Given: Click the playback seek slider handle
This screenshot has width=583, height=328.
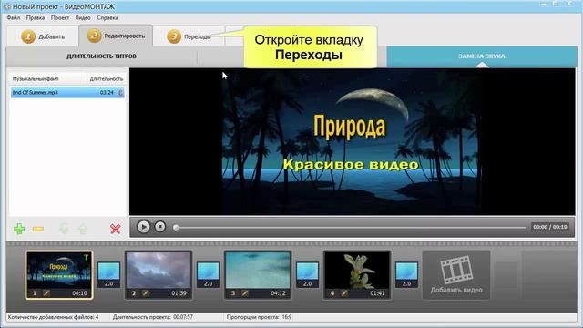Looking at the screenshot, I should (x=176, y=227).
